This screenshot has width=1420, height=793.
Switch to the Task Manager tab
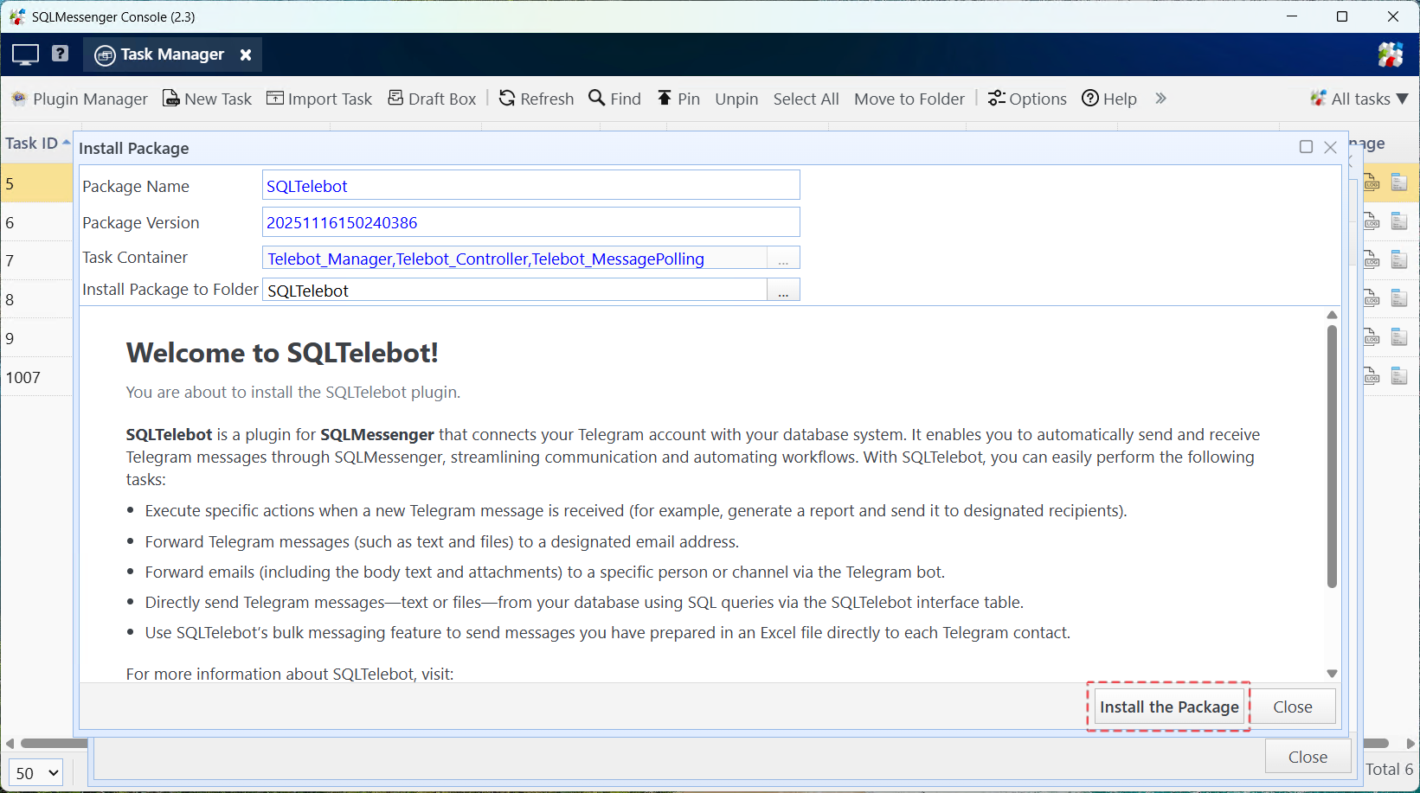(170, 54)
